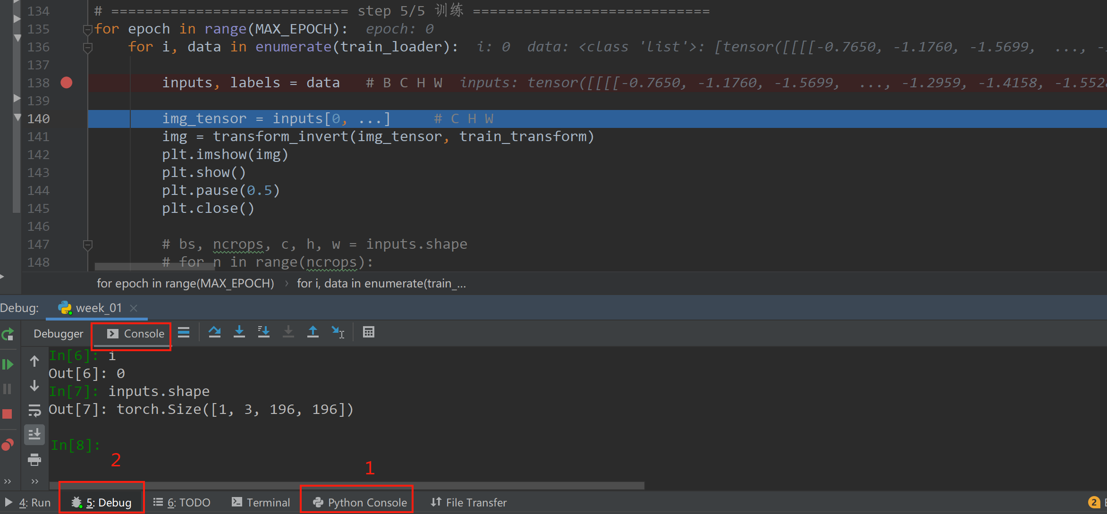
Task: Rerun the week_01 debug session
Action: pyautogui.click(x=8, y=334)
